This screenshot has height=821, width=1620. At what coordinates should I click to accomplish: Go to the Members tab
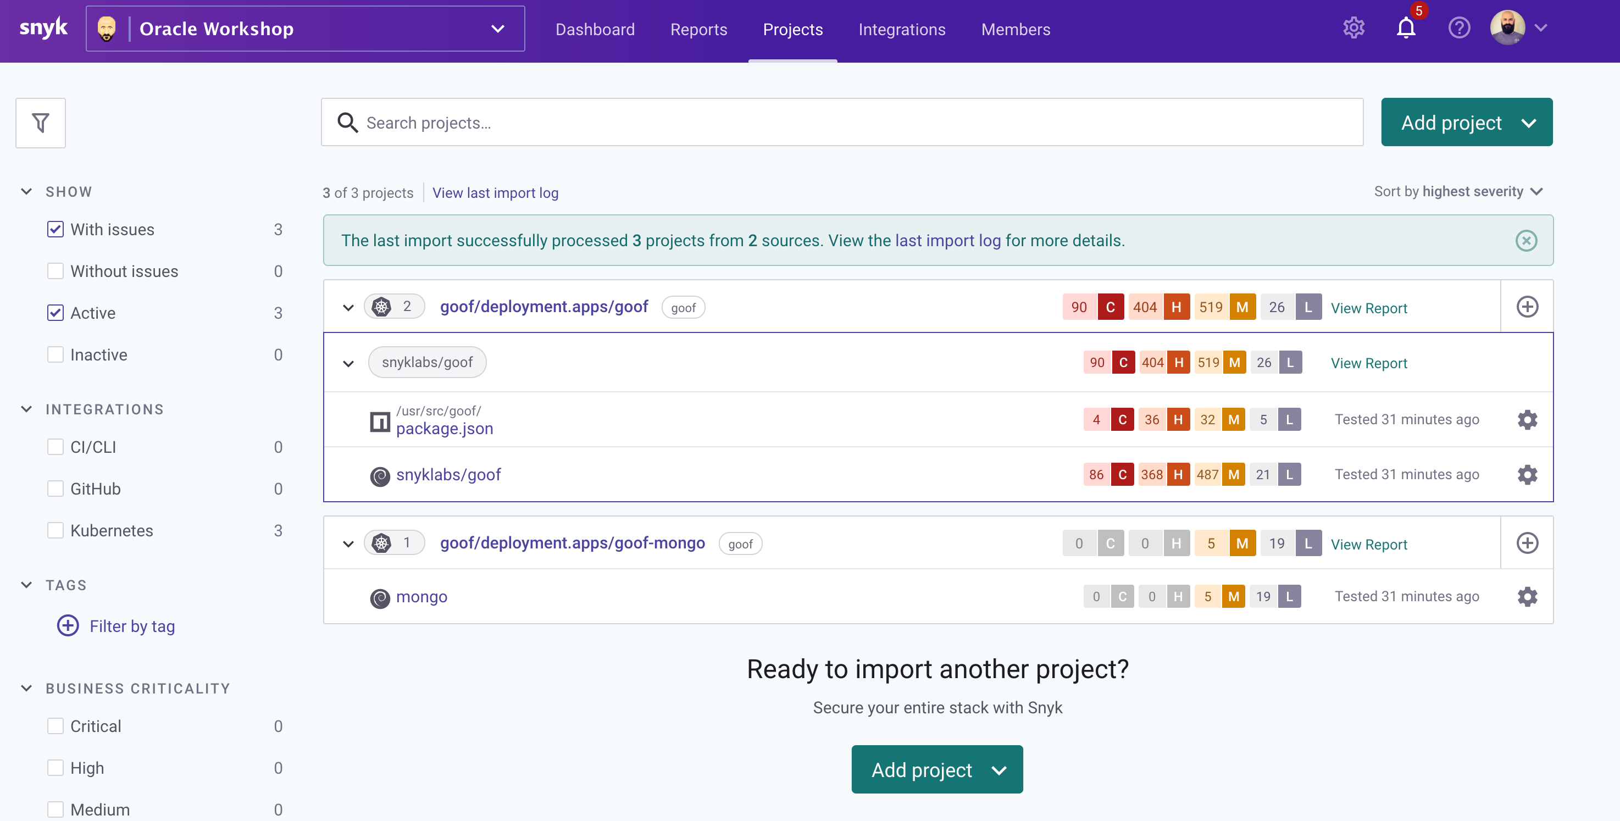[1015, 30]
